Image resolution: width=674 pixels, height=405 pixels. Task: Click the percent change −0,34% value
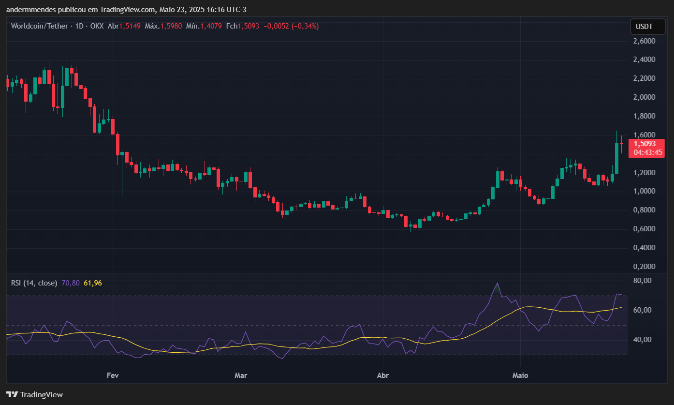click(x=305, y=26)
